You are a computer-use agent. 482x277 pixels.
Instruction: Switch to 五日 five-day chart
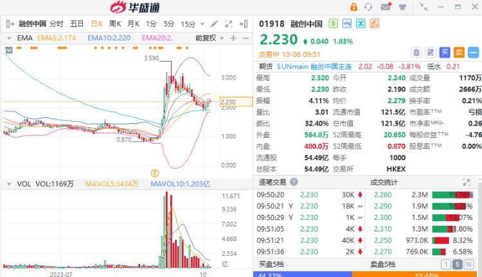point(77,24)
